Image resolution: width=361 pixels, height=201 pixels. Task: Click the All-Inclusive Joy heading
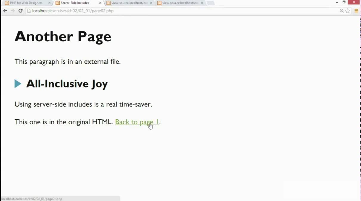(67, 84)
